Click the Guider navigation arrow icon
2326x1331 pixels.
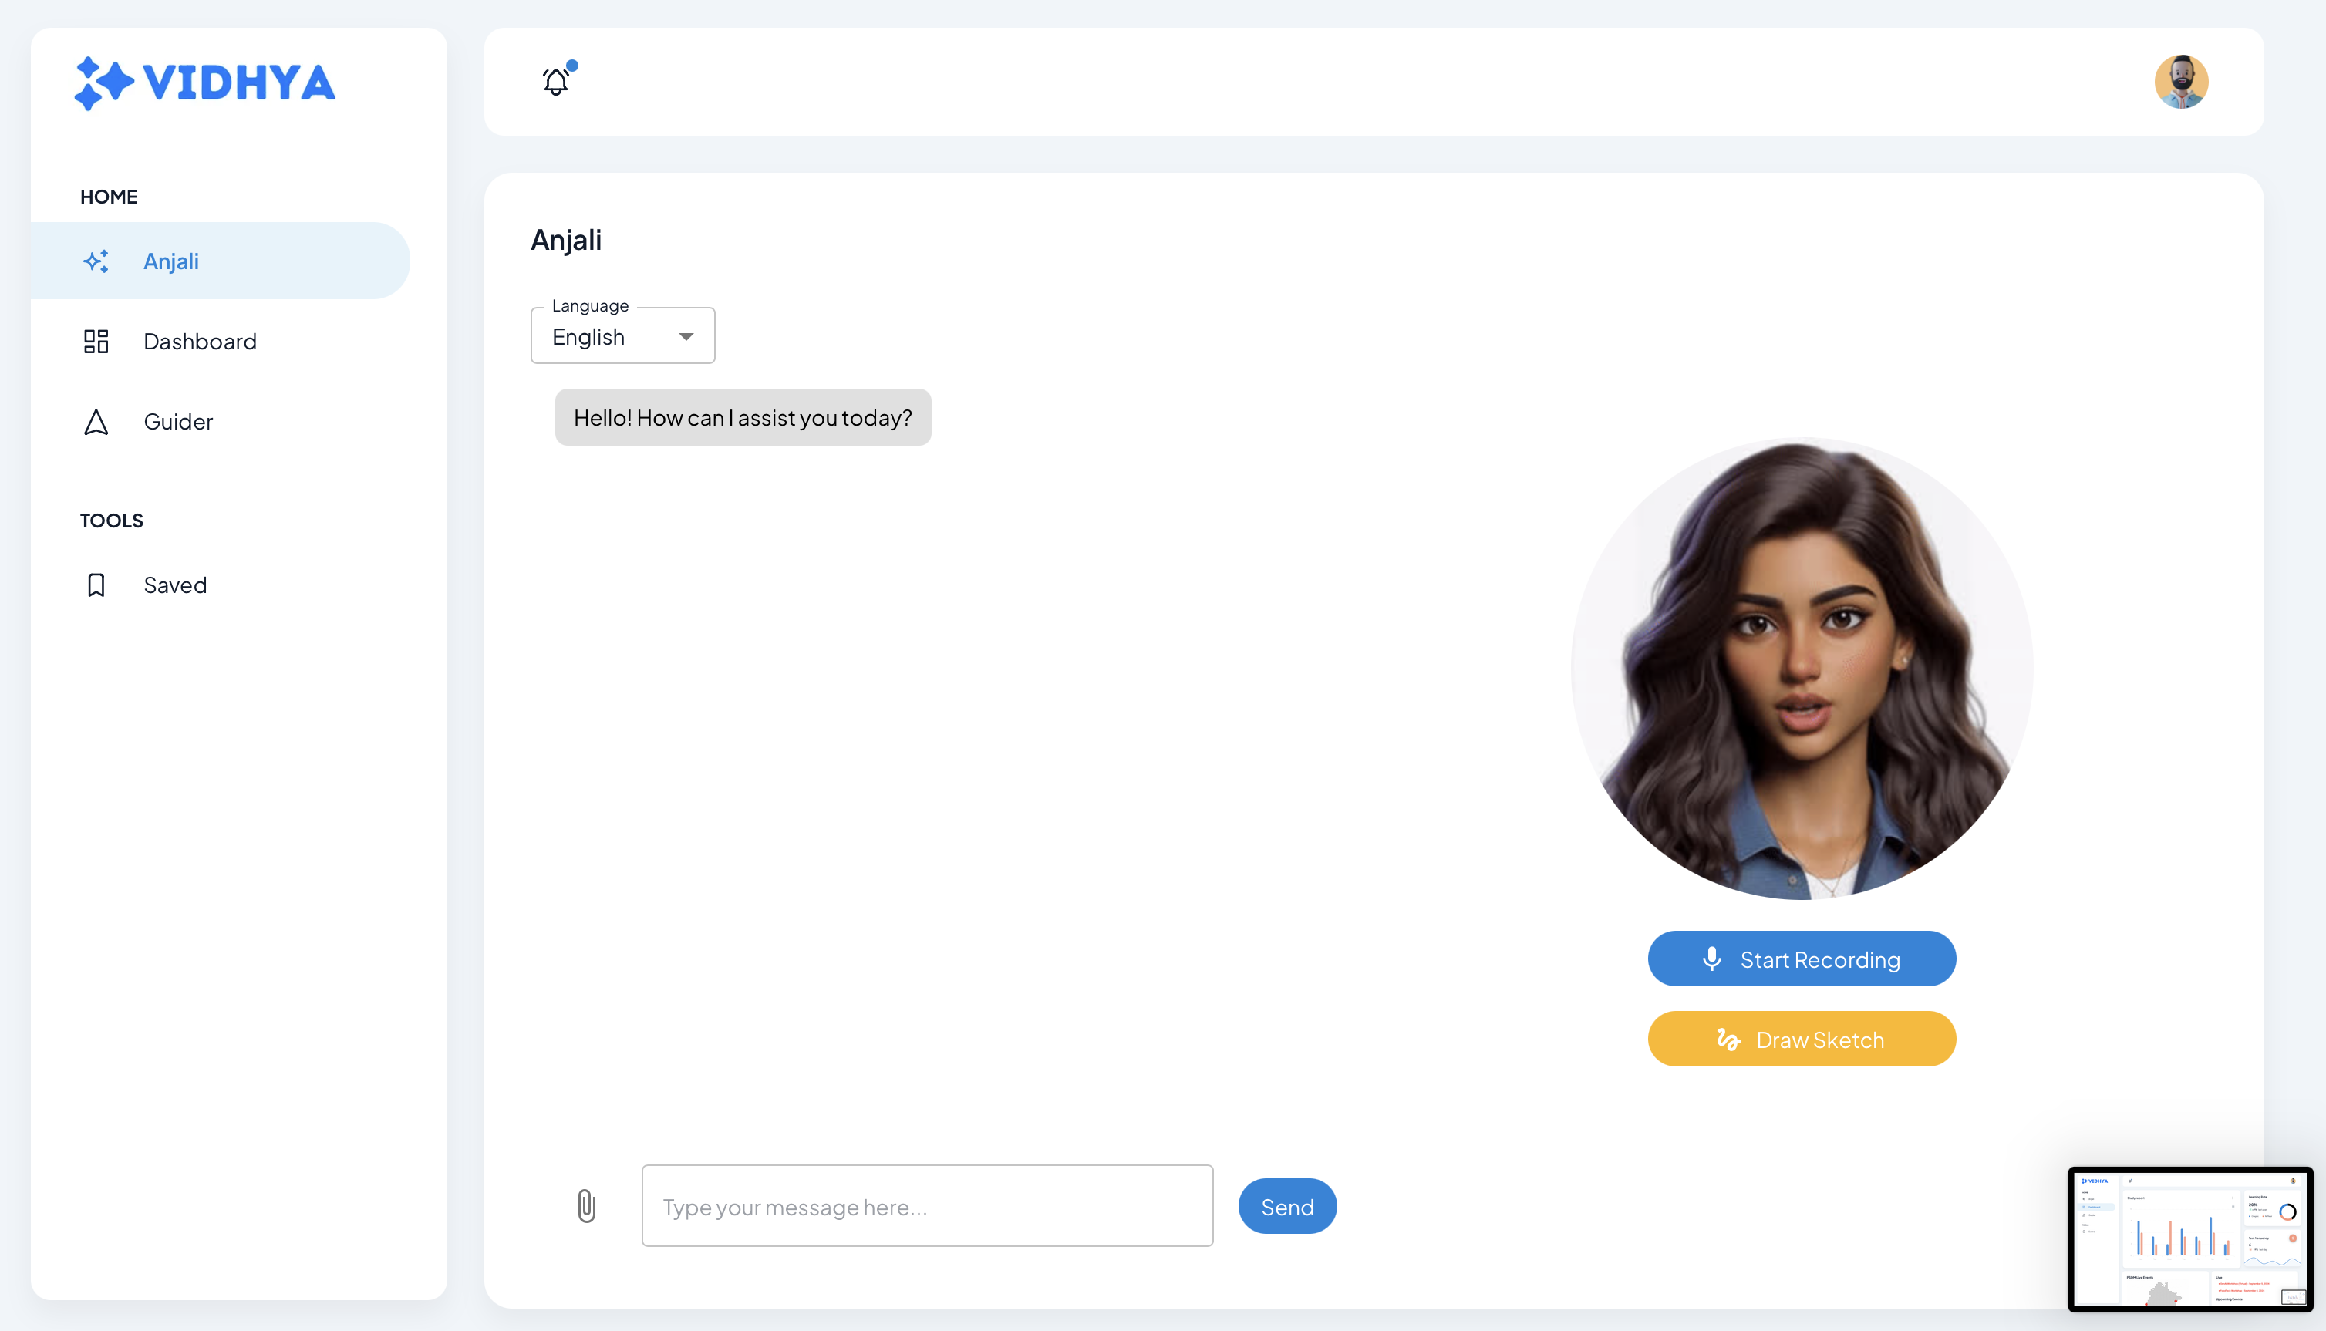pos(96,421)
